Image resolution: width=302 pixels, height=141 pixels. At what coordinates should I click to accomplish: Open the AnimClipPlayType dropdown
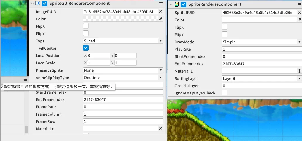(123, 78)
